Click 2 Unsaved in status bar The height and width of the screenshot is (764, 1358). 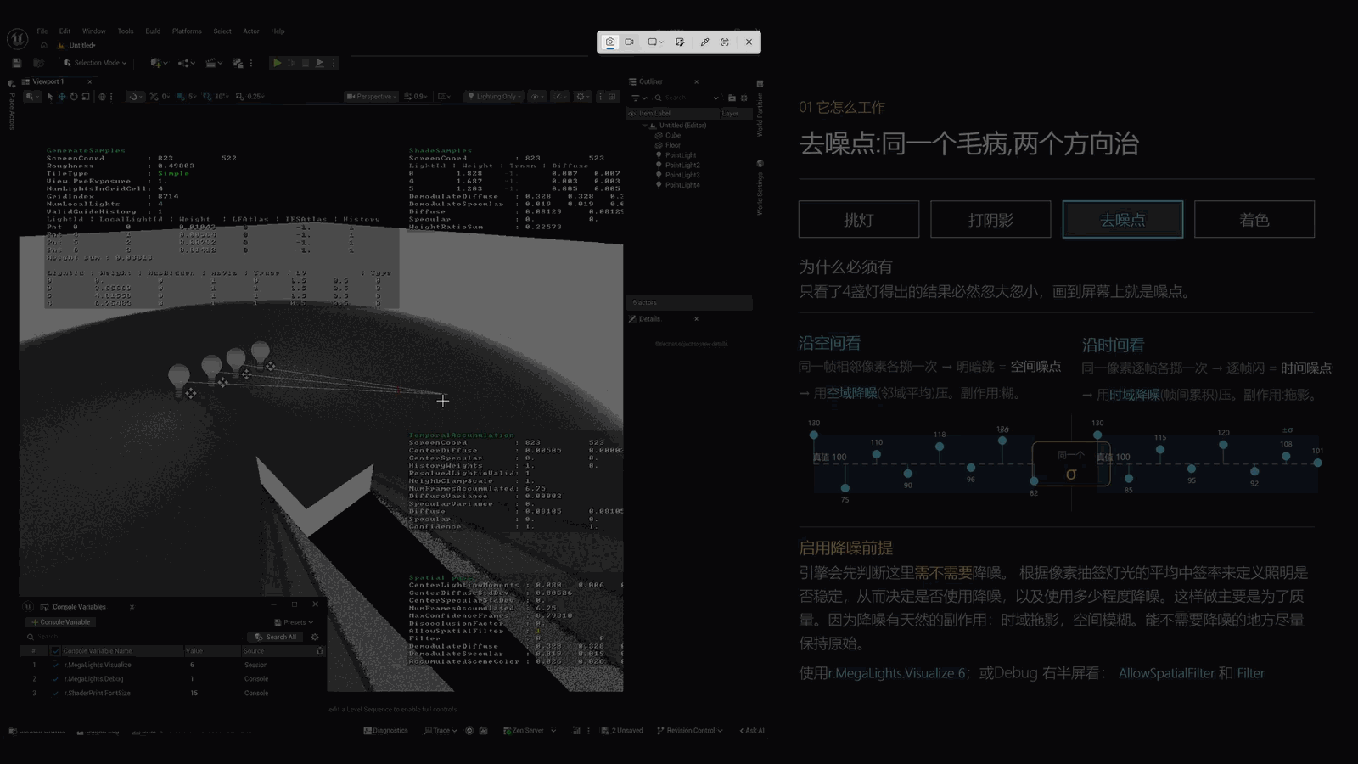(622, 731)
